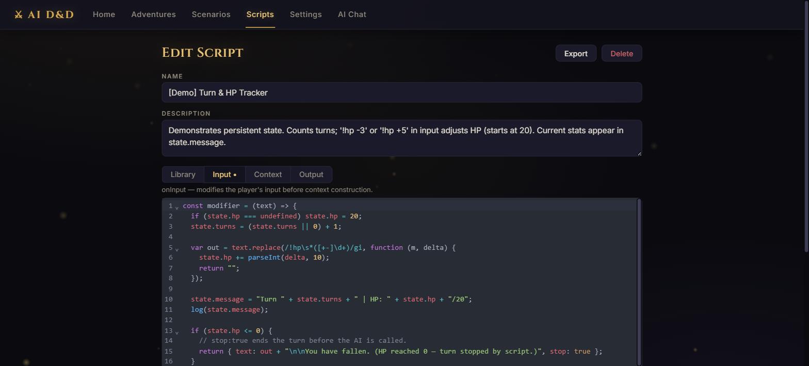Select the Scripts nav item
The image size is (809, 366).
[260, 14]
